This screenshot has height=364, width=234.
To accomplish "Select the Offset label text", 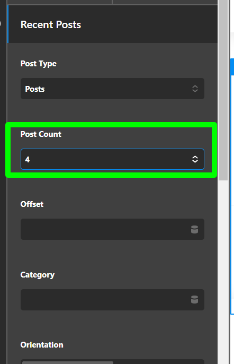I will pos(32,204).
